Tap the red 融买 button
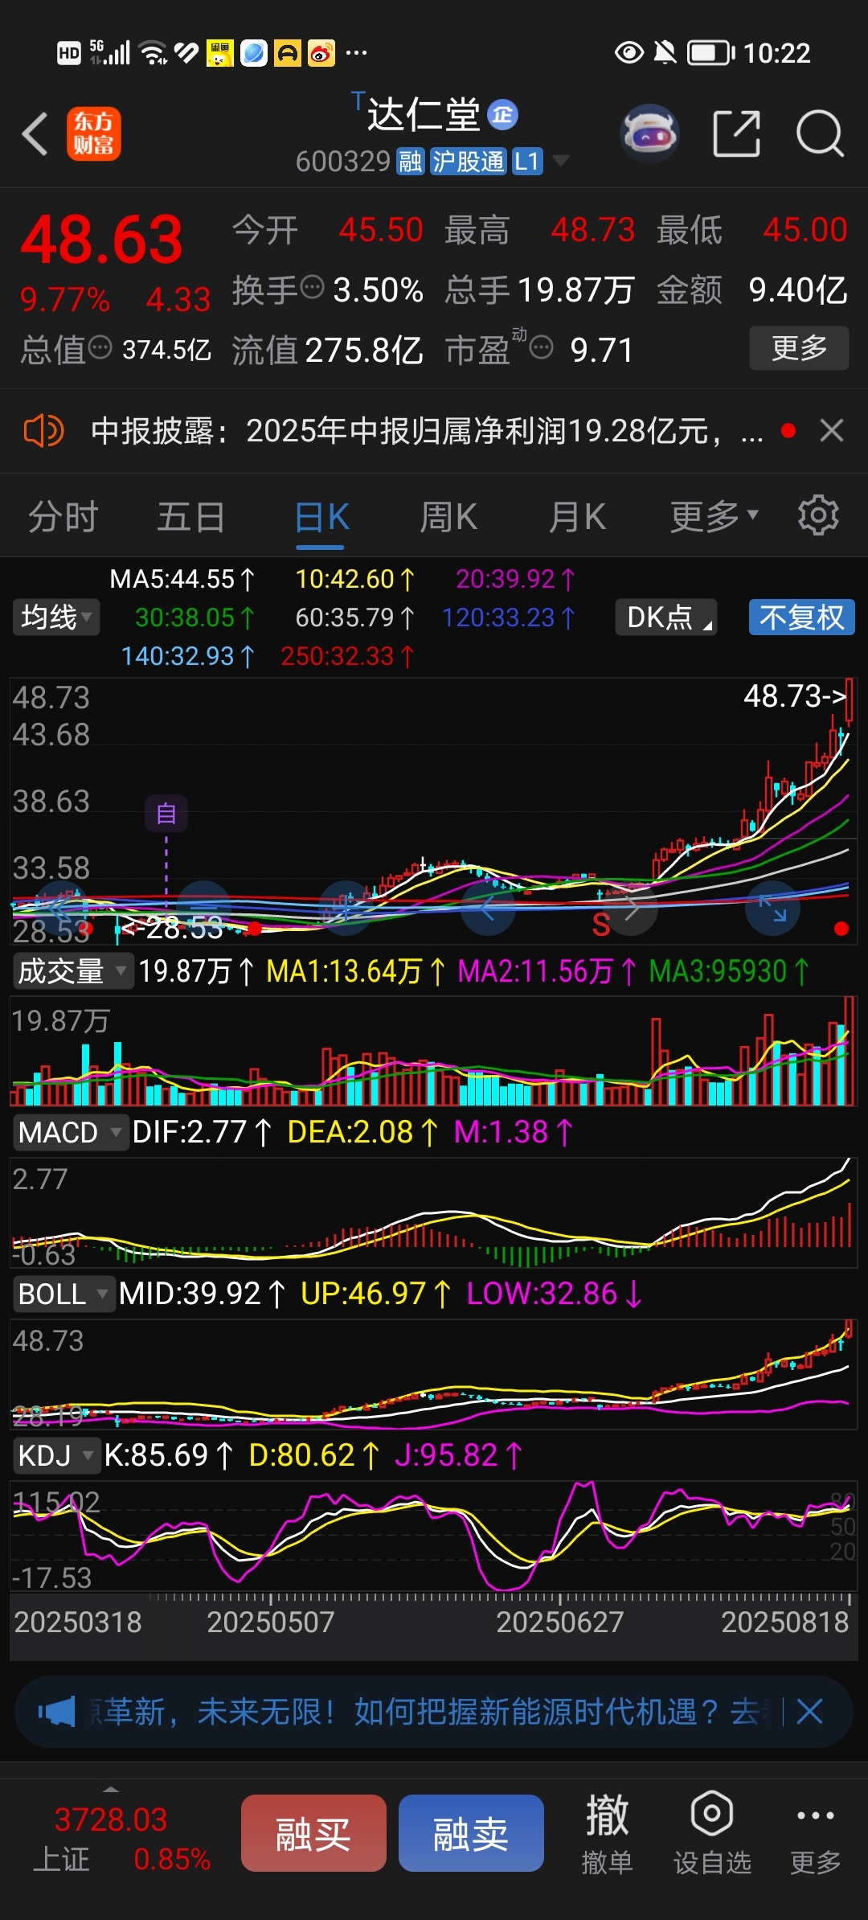Screen dimensions: 868x1920 pyautogui.click(x=313, y=1833)
